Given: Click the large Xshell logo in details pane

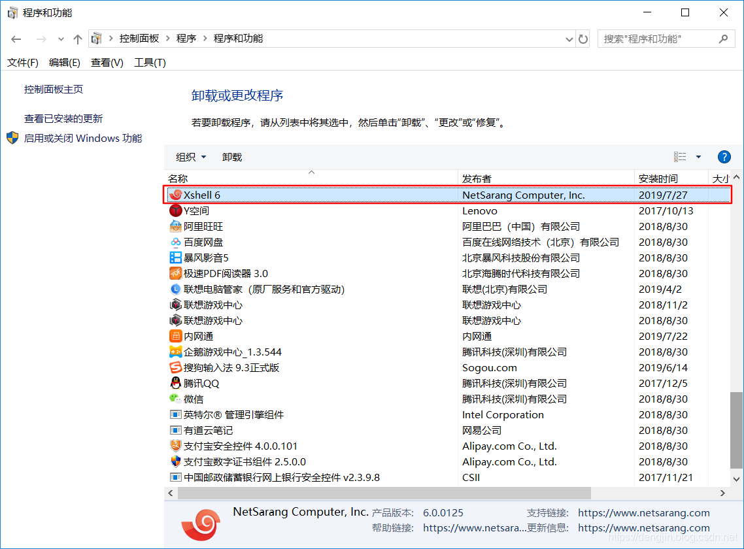Looking at the screenshot, I should 201,524.
